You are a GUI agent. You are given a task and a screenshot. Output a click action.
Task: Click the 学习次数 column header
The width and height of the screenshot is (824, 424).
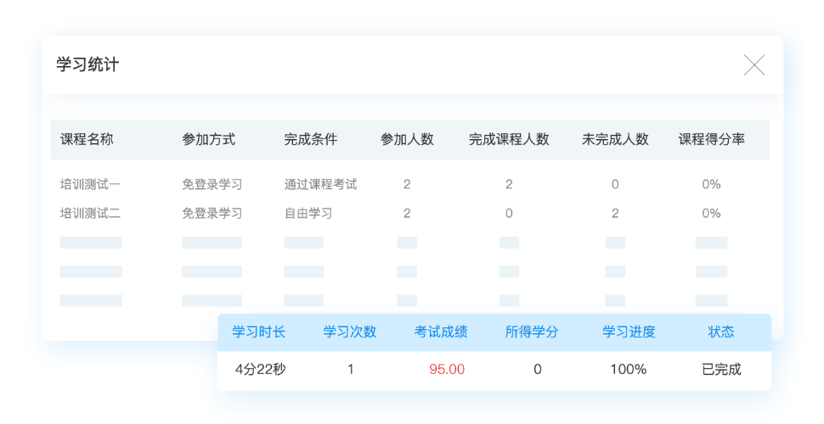click(350, 332)
